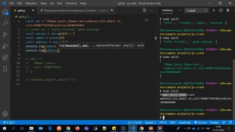235x132 pixels.
Task: Open editor More Actions ellipsis
Action: coord(152,10)
